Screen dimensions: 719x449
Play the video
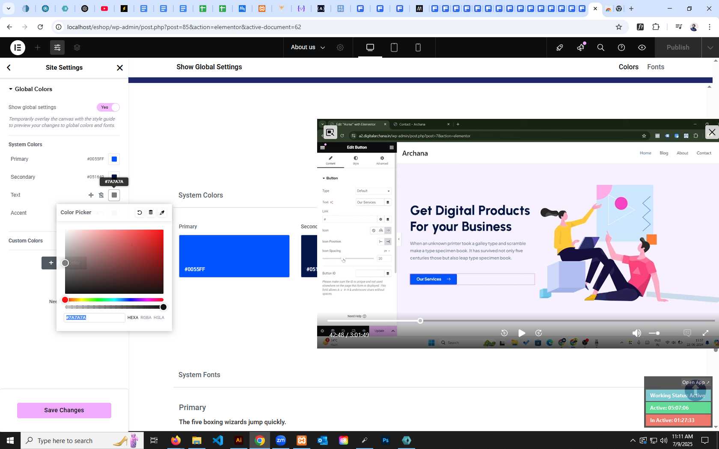[x=521, y=333]
